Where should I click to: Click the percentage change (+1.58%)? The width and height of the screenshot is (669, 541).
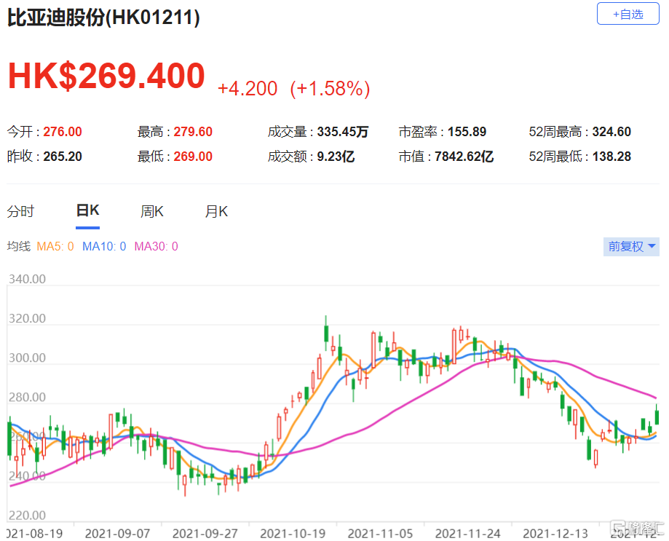click(330, 89)
